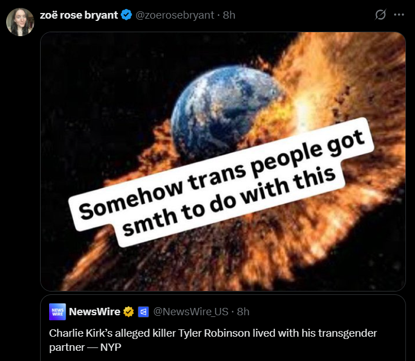Click NewsWire's gold verified badge
This screenshot has width=415, height=361.
point(128,312)
